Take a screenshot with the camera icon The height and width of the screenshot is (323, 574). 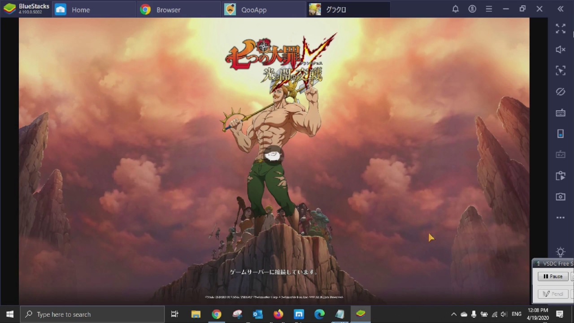point(561,196)
